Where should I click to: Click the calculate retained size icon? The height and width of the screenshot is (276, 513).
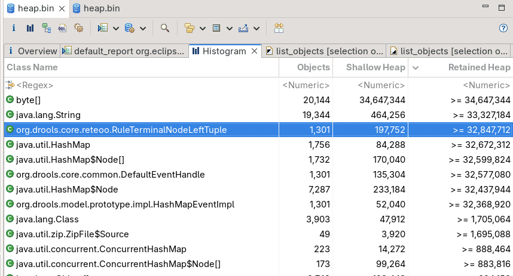coord(216,28)
